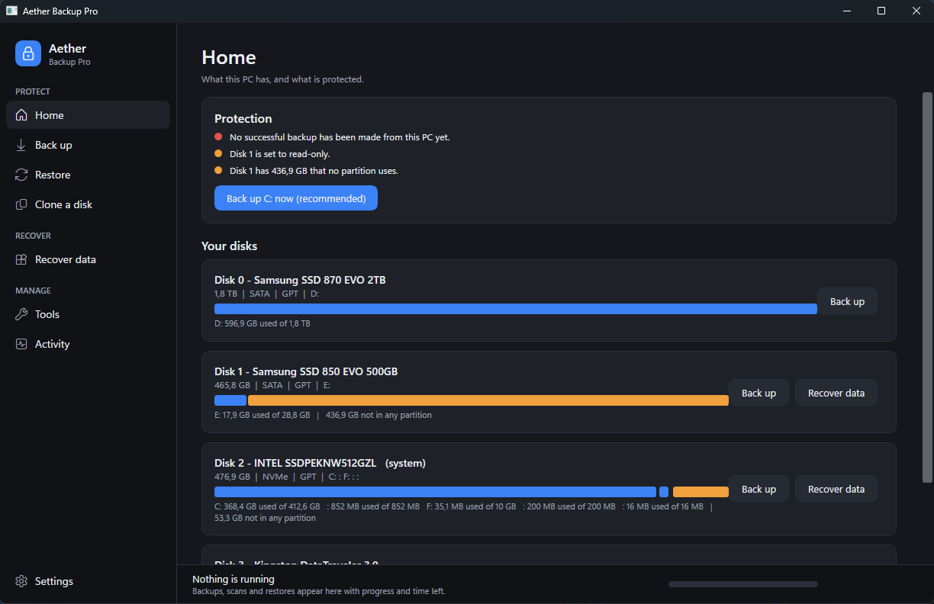934x604 pixels.
Task: Recover data from Disk 2 INTEL
Action: pos(836,489)
